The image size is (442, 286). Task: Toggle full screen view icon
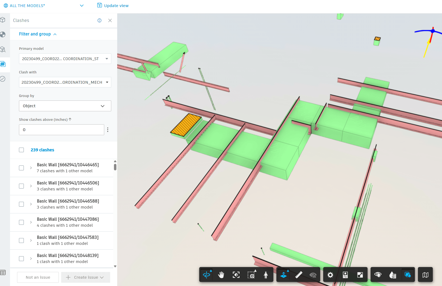pos(360,275)
